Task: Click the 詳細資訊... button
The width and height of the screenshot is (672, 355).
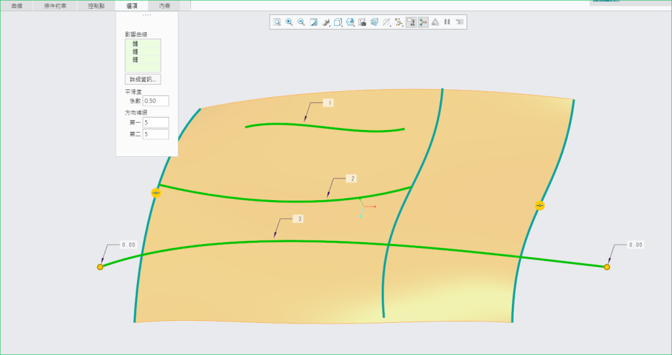Action: pos(142,79)
